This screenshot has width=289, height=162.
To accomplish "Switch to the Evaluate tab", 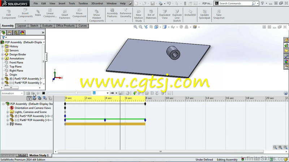I will click(x=47, y=26).
